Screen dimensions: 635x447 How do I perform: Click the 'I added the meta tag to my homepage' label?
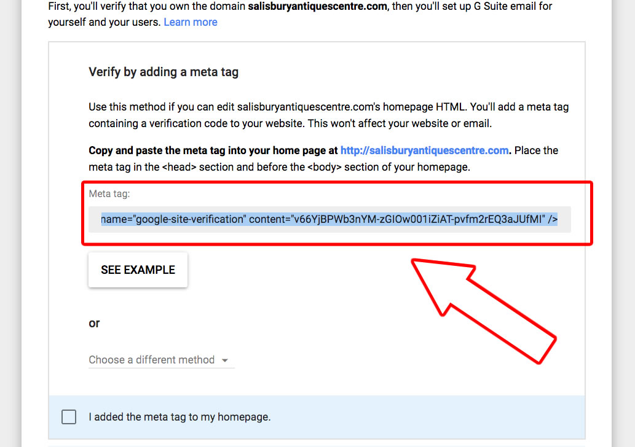[x=179, y=417]
